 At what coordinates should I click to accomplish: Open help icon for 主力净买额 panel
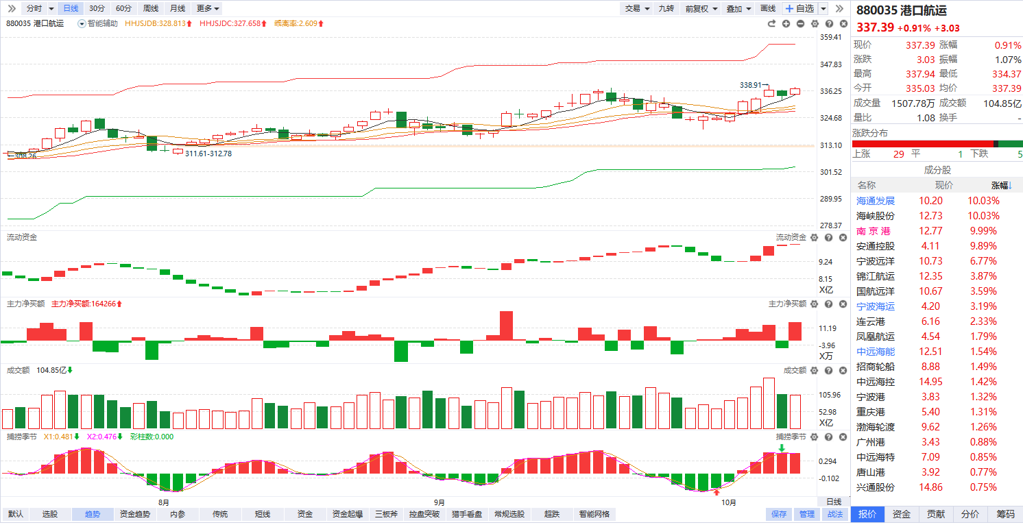coord(828,304)
